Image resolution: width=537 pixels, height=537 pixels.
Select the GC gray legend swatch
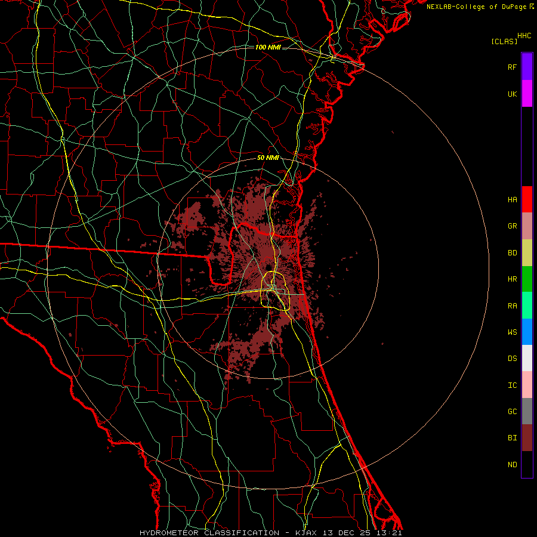pyautogui.click(x=527, y=411)
